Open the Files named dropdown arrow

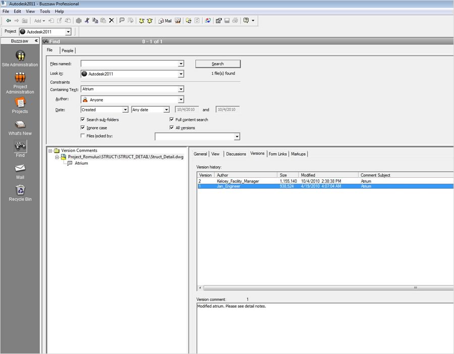coord(181,63)
